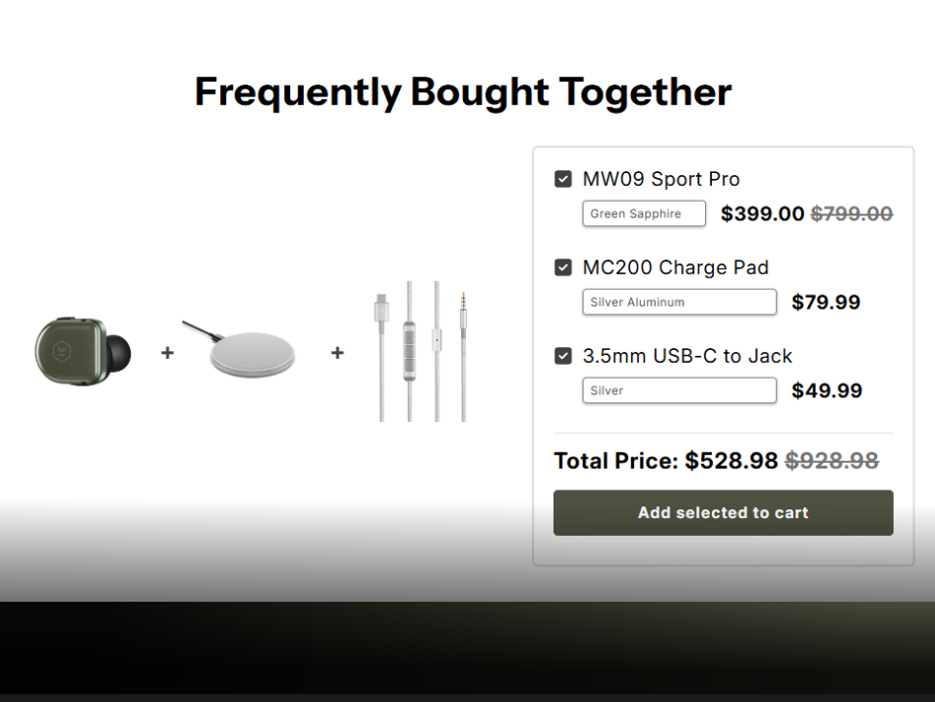Click the green earbud product image
Image resolution: width=935 pixels, height=702 pixels.
tap(84, 351)
